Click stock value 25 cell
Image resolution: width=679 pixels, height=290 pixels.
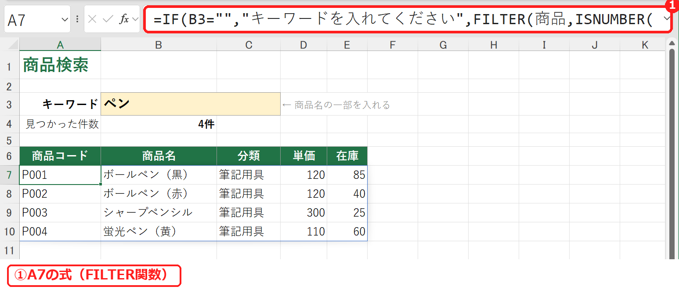(347, 213)
